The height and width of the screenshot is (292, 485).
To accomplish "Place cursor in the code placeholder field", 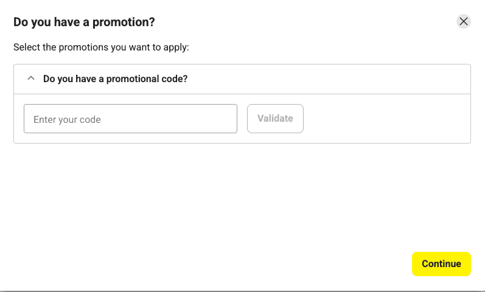I will [130, 119].
